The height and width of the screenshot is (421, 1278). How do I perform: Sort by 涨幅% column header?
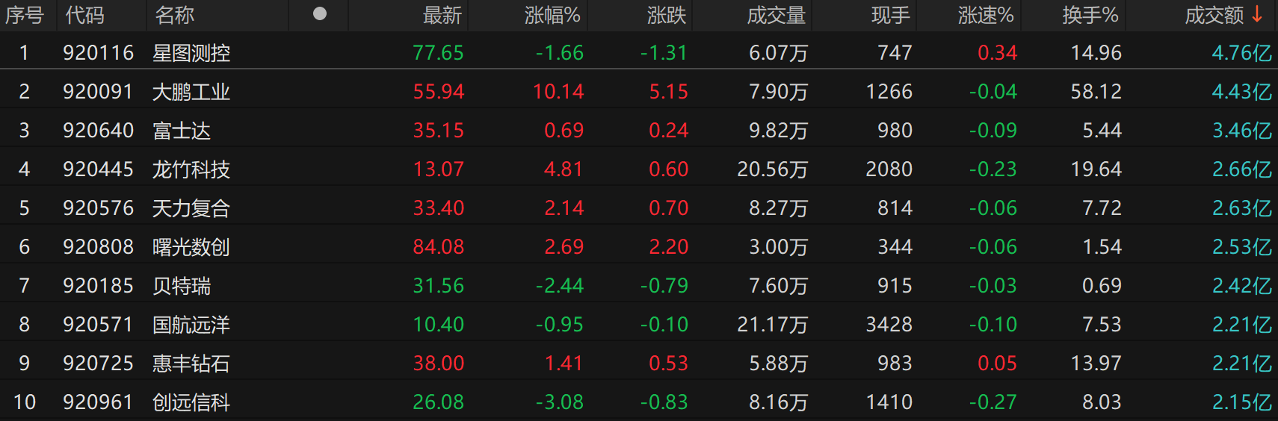tap(552, 15)
